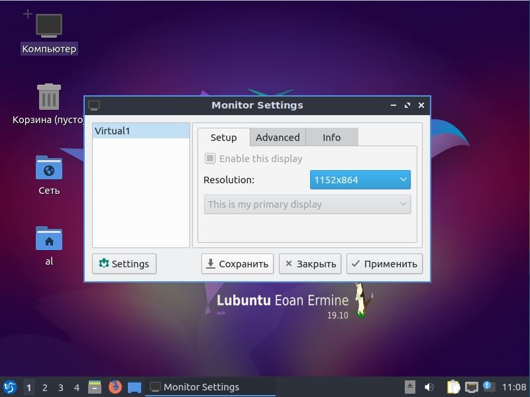Viewport: 530px width, 397px height.
Task: Switch to workspace 2 on the taskbar
Action: click(44, 387)
